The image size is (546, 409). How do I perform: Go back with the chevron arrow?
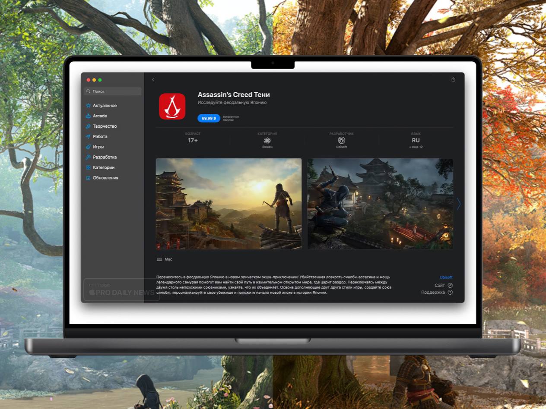pos(153,80)
